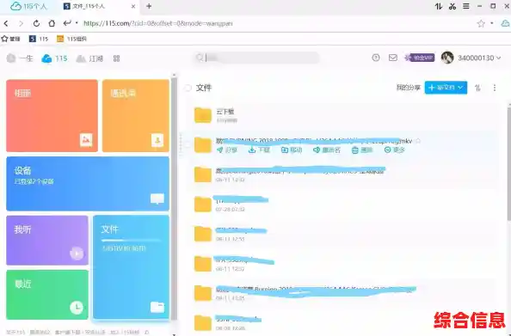Viewport: 511px width, 336px height.
Task: Open the dropdown arrow next to bookmark star
Action: point(492,23)
